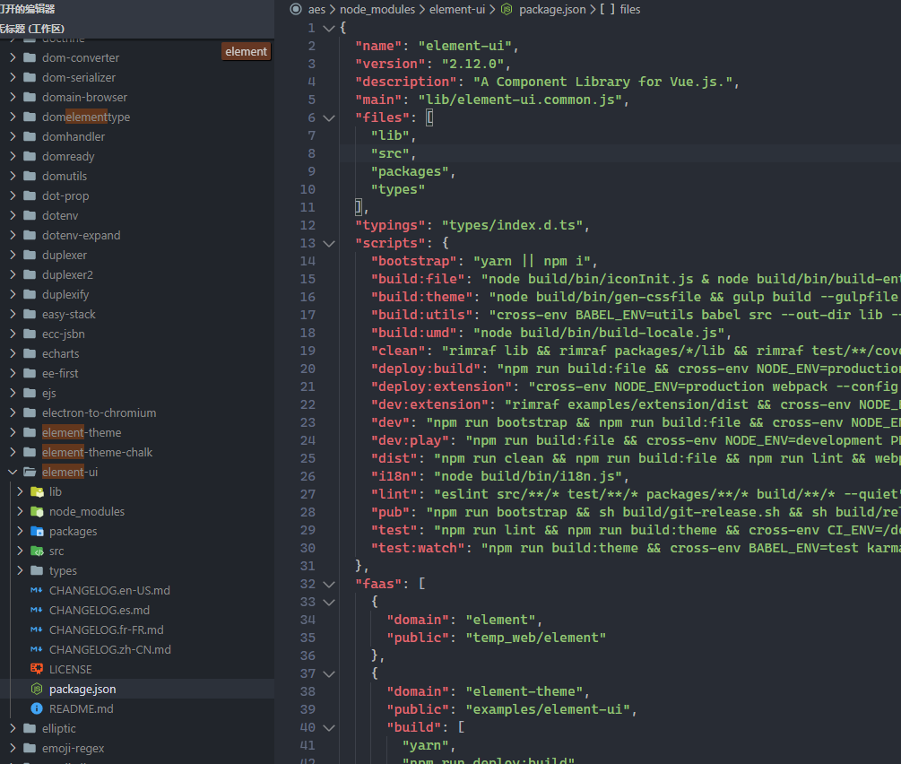Click the dom-converter folder icon
Image resolution: width=901 pixels, height=764 pixels.
(30, 57)
